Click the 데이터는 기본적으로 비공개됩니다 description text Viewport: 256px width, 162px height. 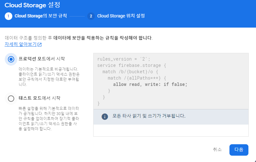point(49,77)
